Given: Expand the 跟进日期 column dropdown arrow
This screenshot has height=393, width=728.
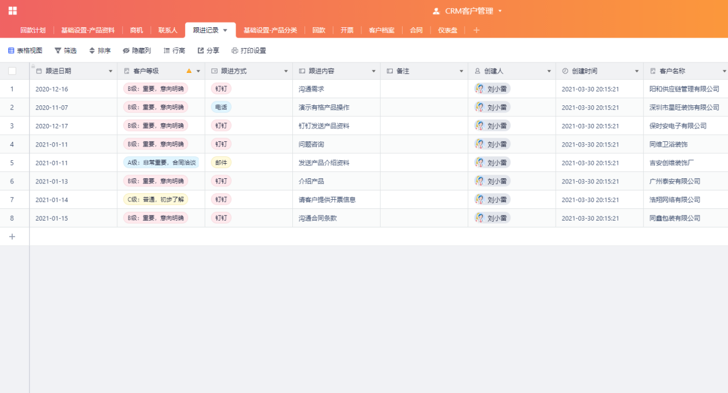Looking at the screenshot, I should [x=111, y=71].
